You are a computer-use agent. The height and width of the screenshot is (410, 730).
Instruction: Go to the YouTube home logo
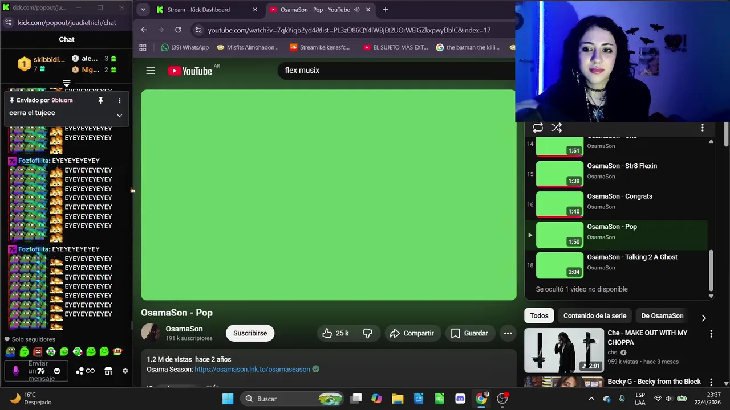190,71
